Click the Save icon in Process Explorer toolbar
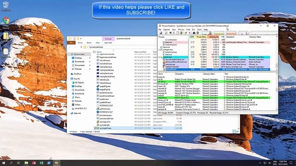This screenshot has width=296, height=166. tap(161, 33)
